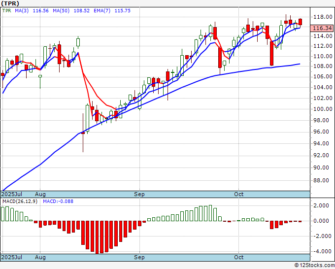Click the MA(50) value 108.52
Screen dimensions: 335x269
pos(82,11)
